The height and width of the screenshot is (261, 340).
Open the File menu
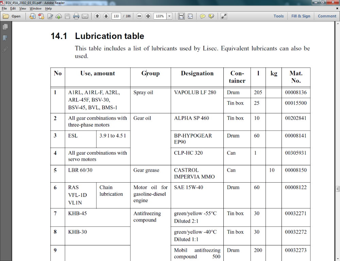pos(4,8)
